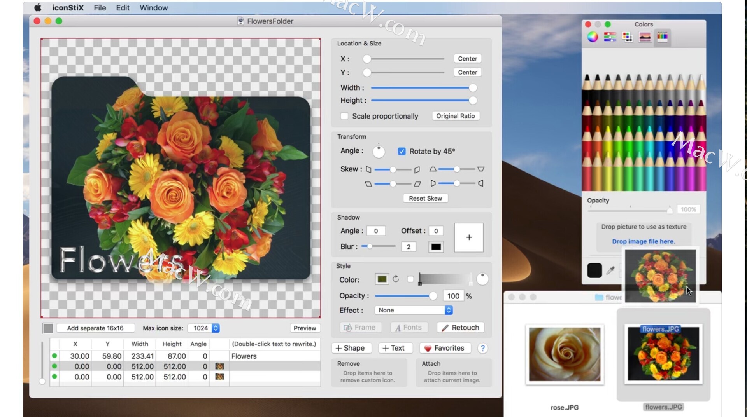This screenshot has width=747, height=417.
Task: Toggle green visibility dot for Flowers layer
Action: (54, 356)
